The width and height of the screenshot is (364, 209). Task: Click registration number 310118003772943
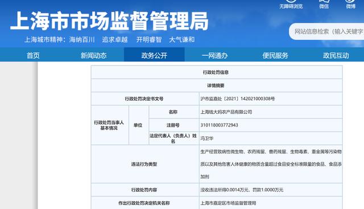point(219,125)
